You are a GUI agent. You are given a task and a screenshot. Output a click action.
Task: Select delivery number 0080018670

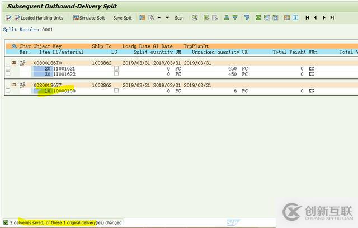[48, 63]
